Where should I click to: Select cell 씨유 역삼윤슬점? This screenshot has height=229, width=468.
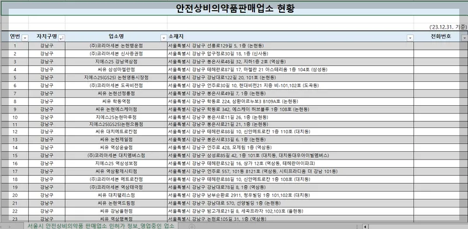[116, 148]
